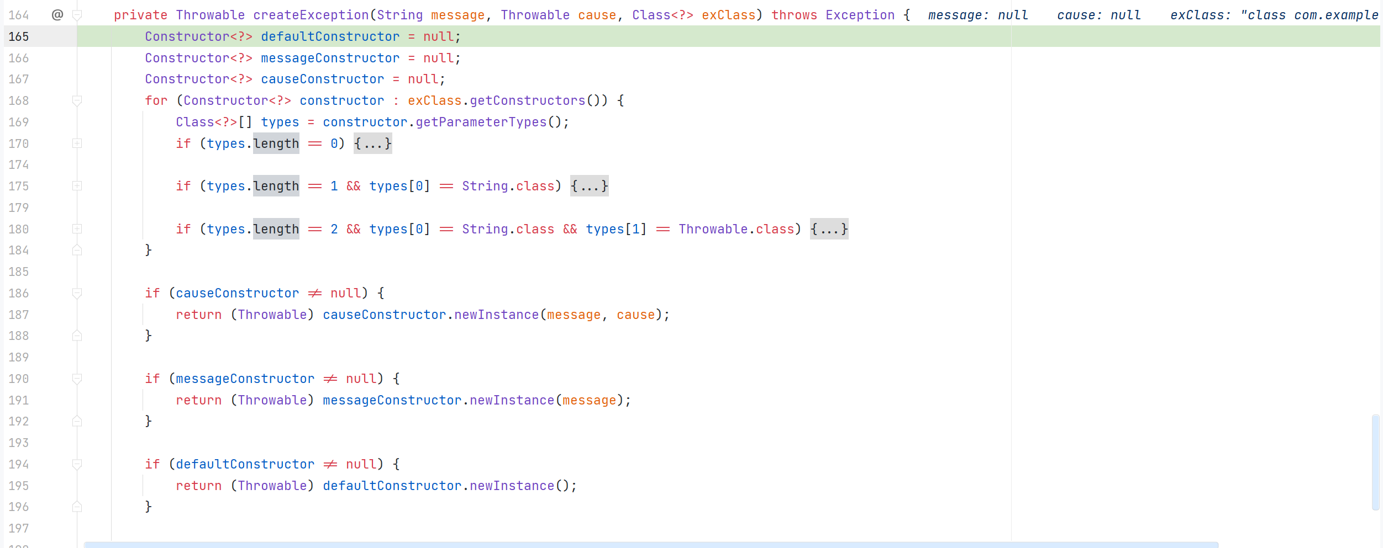Click the fold end marker icon at line 188
This screenshot has width=1383, height=548.
point(77,336)
